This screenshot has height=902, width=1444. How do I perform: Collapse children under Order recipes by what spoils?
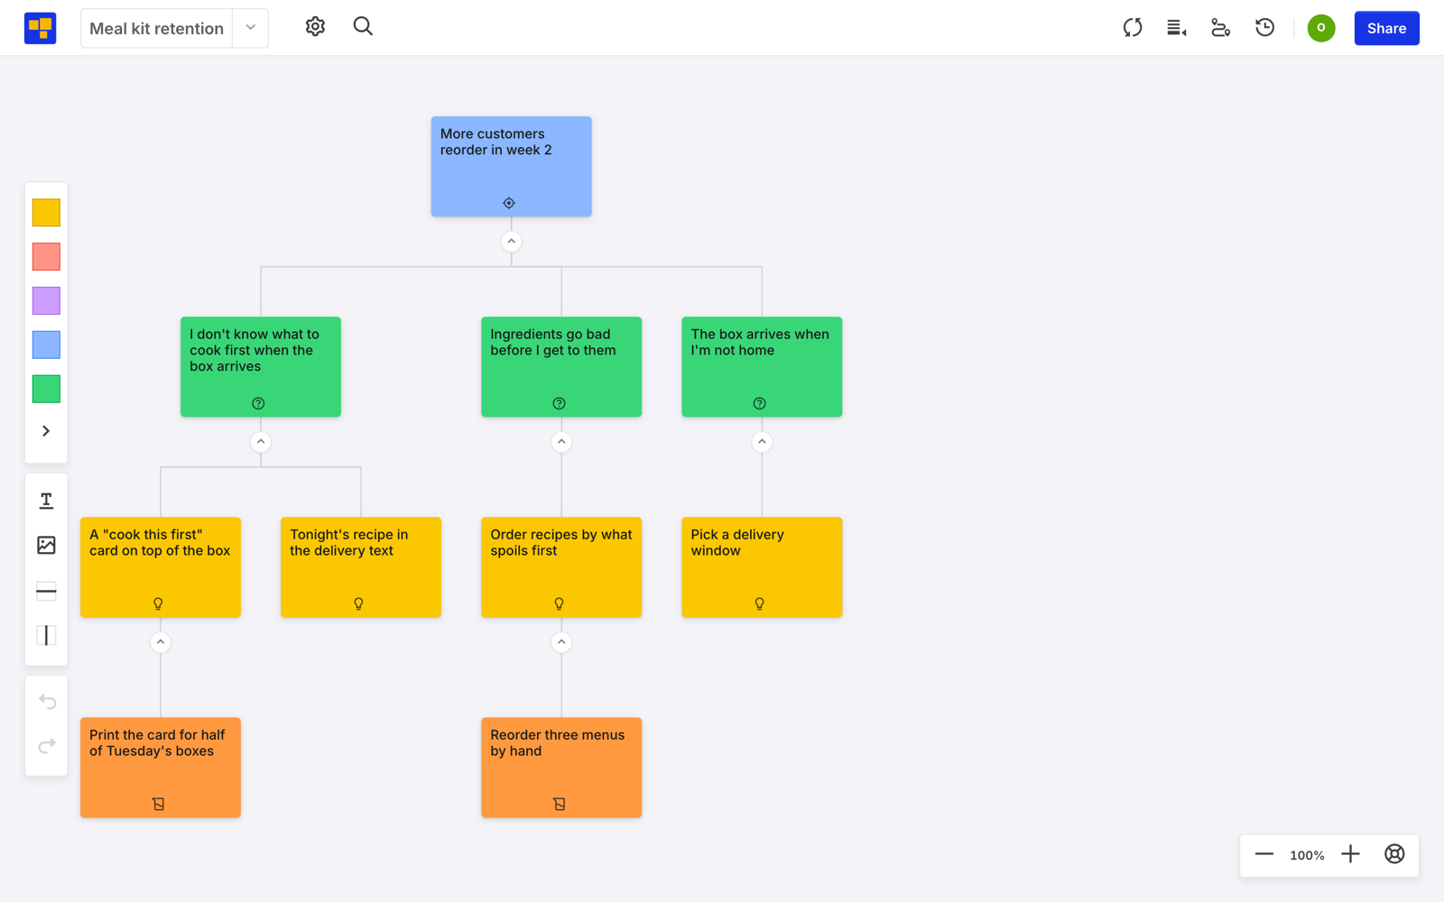(x=561, y=642)
